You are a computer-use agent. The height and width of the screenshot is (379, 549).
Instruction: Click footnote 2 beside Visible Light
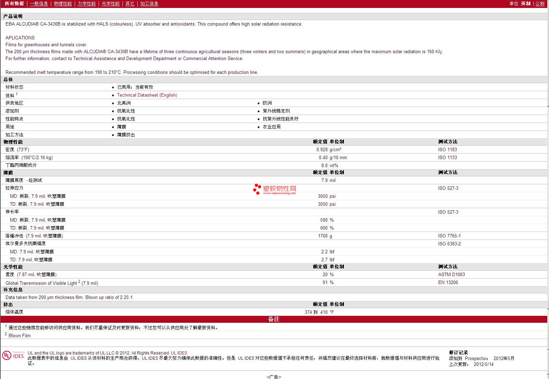(79, 282)
